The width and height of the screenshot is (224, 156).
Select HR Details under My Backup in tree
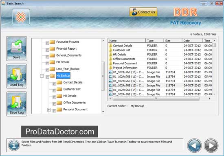pyautogui.click(x=70, y=96)
